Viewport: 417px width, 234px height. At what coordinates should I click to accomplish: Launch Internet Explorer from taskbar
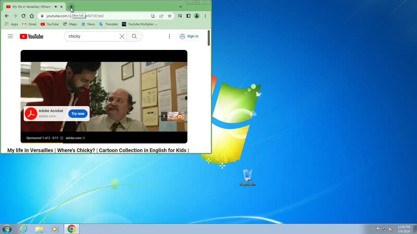tap(23, 229)
